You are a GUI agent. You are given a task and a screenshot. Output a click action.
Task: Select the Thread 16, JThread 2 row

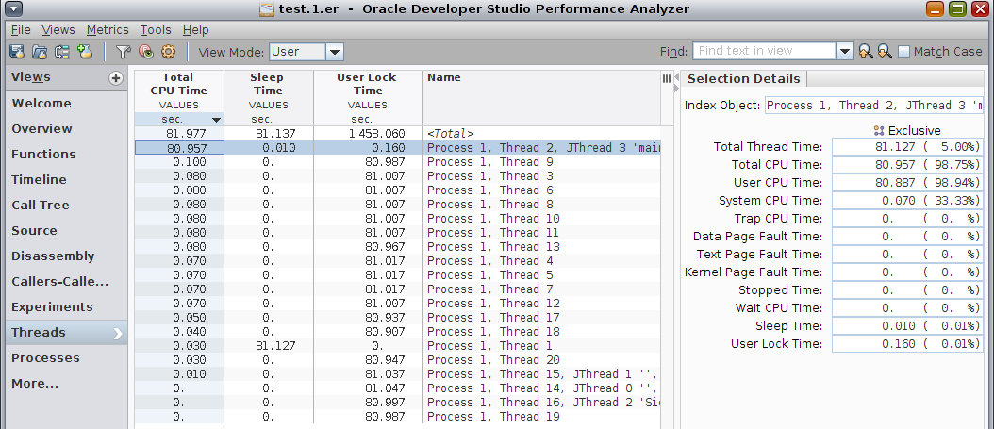pyautogui.click(x=397, y=403)
